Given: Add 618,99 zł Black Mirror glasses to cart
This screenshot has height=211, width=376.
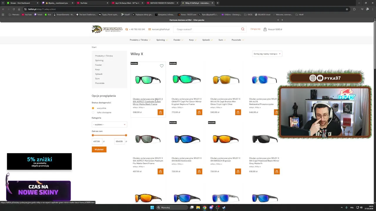Looking at the screenshot, I should pos(277,171).
